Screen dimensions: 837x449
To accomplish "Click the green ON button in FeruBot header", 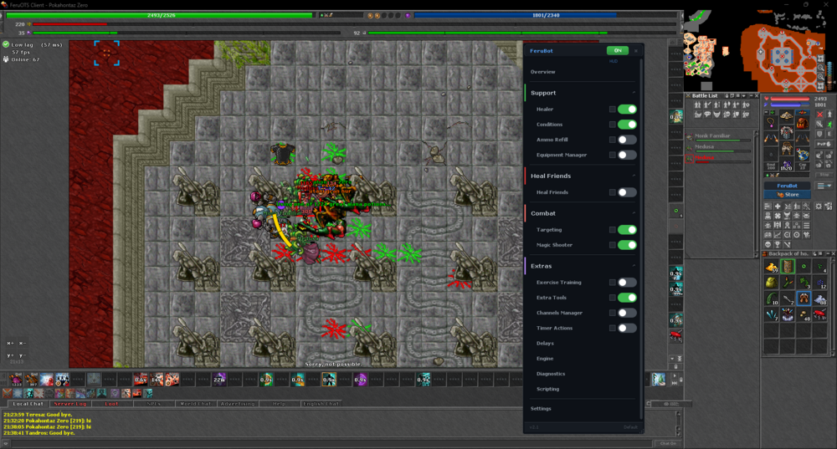I will (x=618, y=51).
